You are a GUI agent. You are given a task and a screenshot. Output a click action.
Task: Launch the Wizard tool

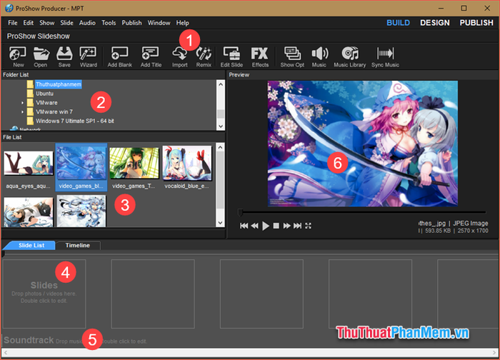tap(88, 56)
